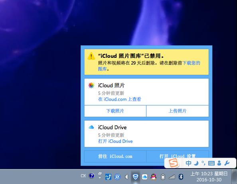Open the QQ penguin tray icon
This screenshot has width=237, height=184.
click(x=154, y=176)
